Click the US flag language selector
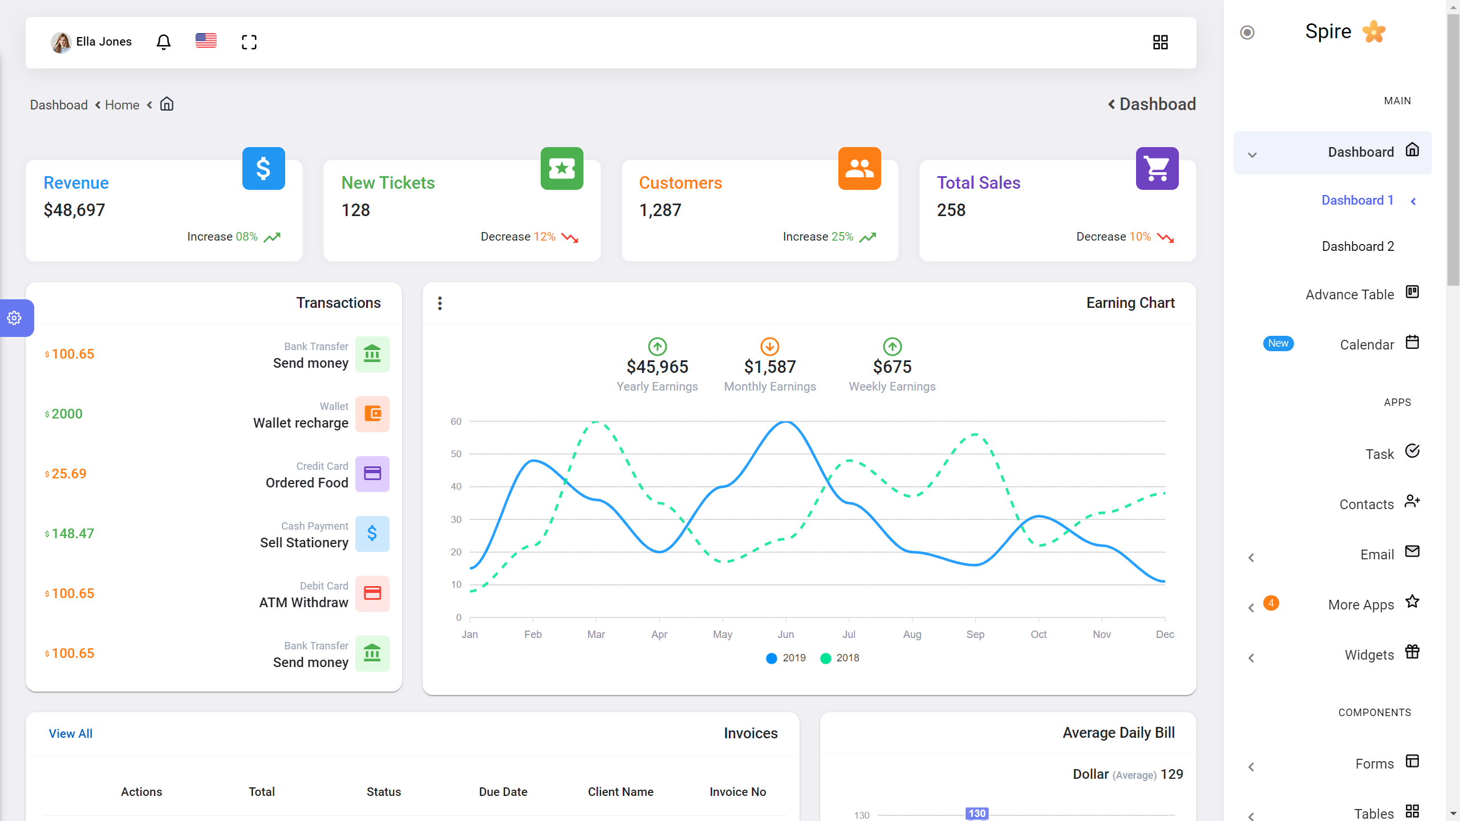Screen dimensions: 1460x821 coord(205,40)
